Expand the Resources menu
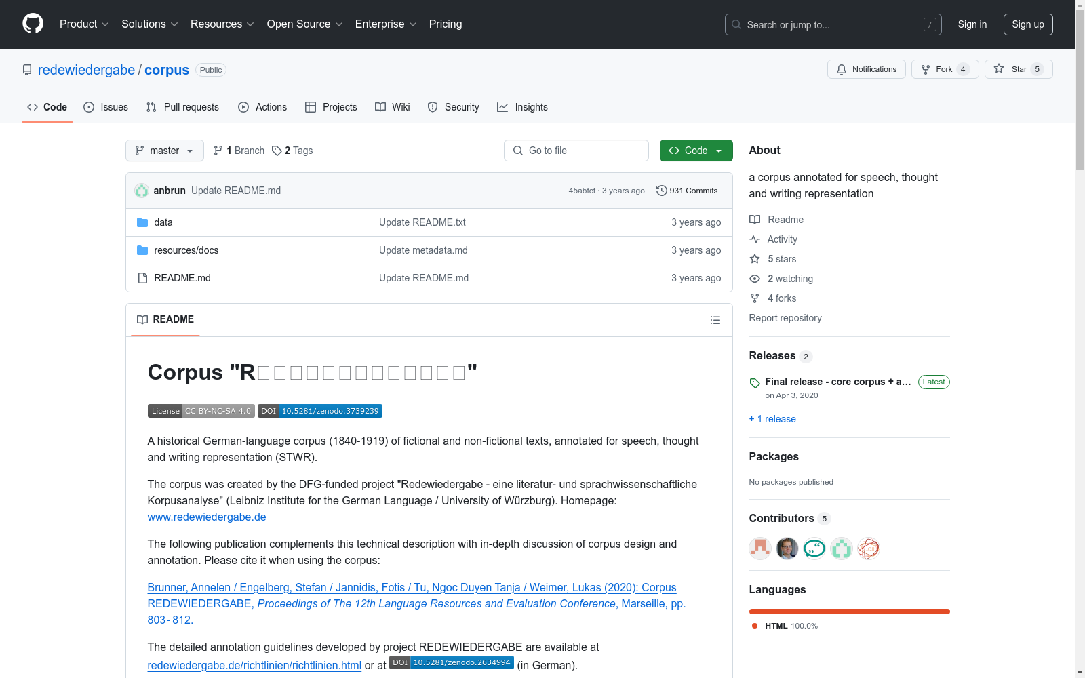The height and width of the screenshot is (678, 1085). 222,24
